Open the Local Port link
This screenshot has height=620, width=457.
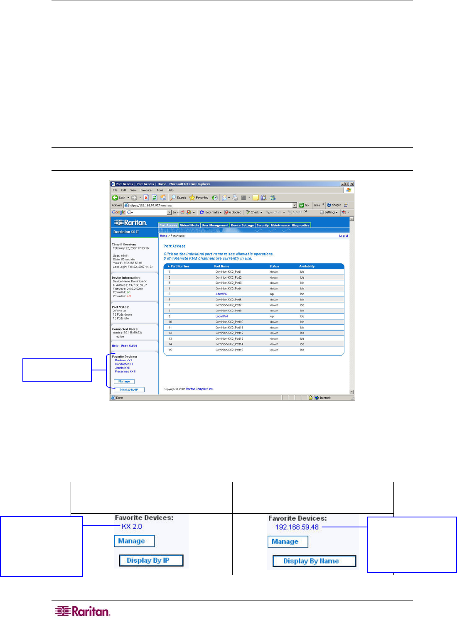(x=222, y=316)
